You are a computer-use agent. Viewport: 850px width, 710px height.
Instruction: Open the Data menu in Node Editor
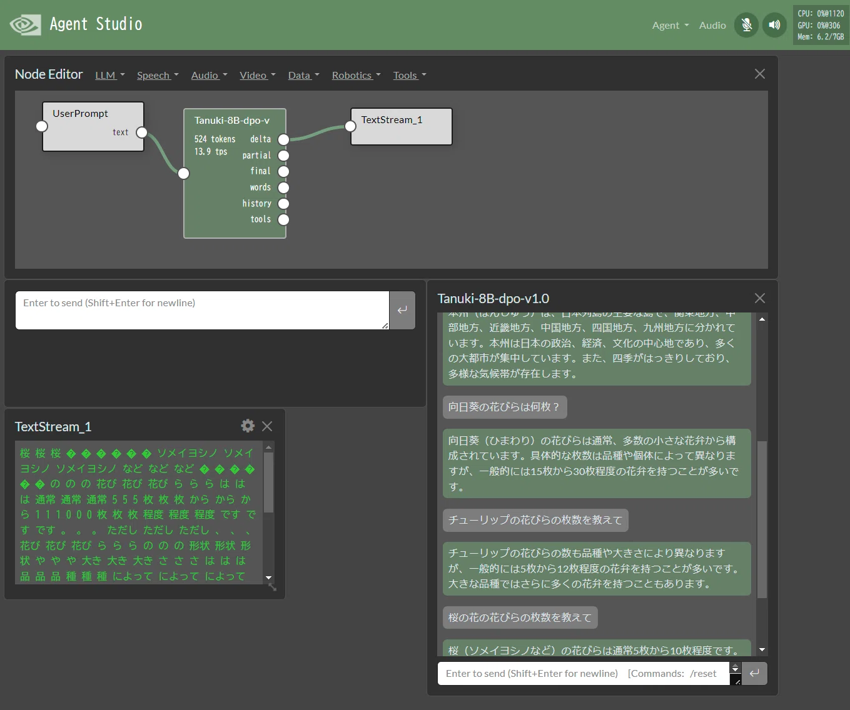(303, 75)
